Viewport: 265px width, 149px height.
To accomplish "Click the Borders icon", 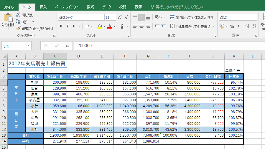I will (87, 26).
